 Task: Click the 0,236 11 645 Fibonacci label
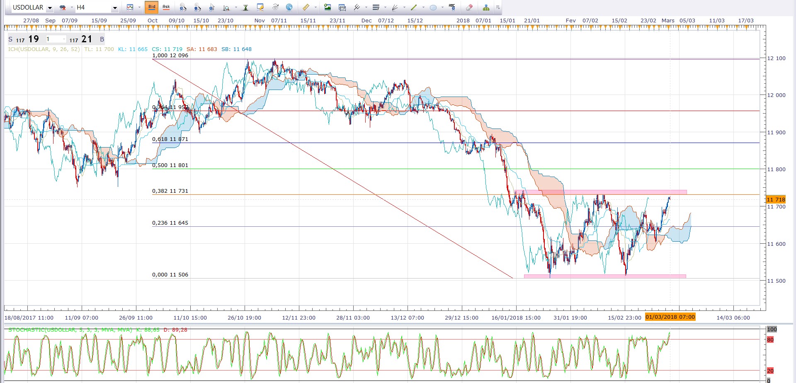tap(170, 223)
